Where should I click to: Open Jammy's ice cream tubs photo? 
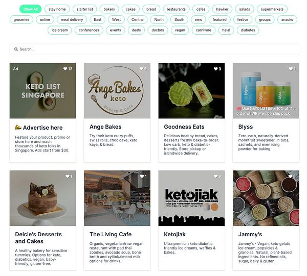coord(266,198)
